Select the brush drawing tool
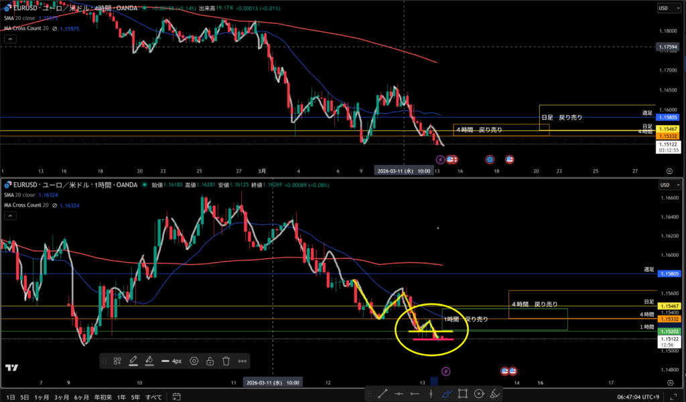686x402 pixels. coord(446,395)
